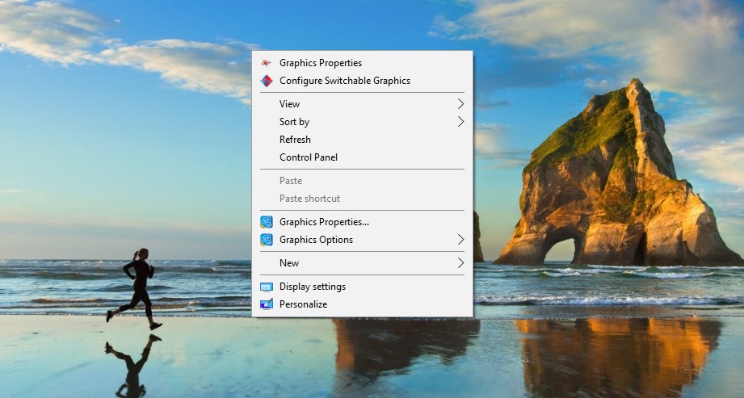The height and width of the screenshot is (398, 744).
Task: Select the New menu entry
Action: pyautogui.click(x=363, y=263)
